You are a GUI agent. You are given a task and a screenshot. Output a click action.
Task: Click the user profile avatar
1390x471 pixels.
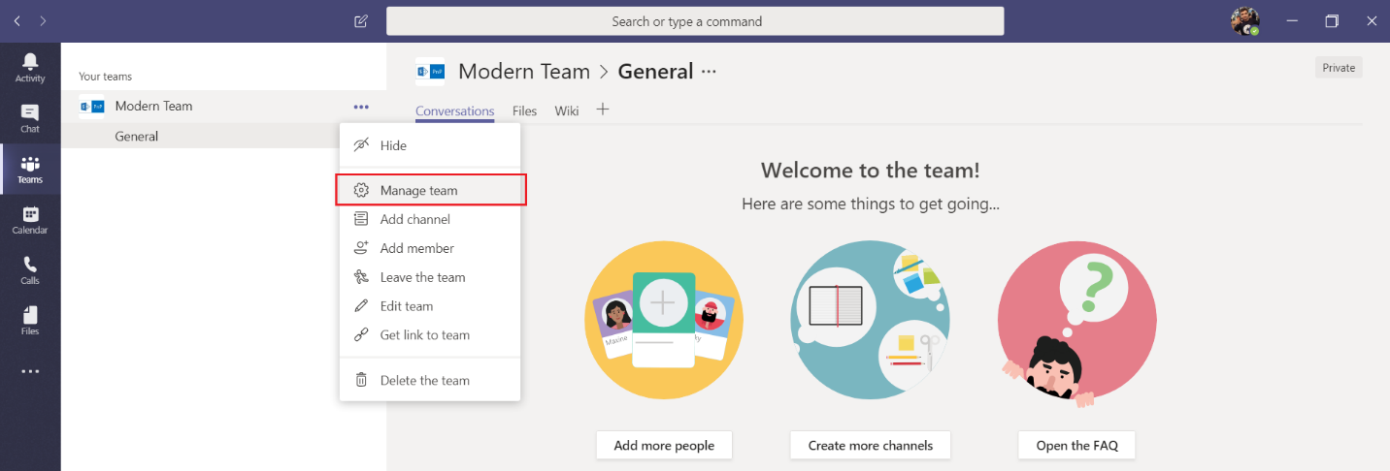tap(1244, 21)
